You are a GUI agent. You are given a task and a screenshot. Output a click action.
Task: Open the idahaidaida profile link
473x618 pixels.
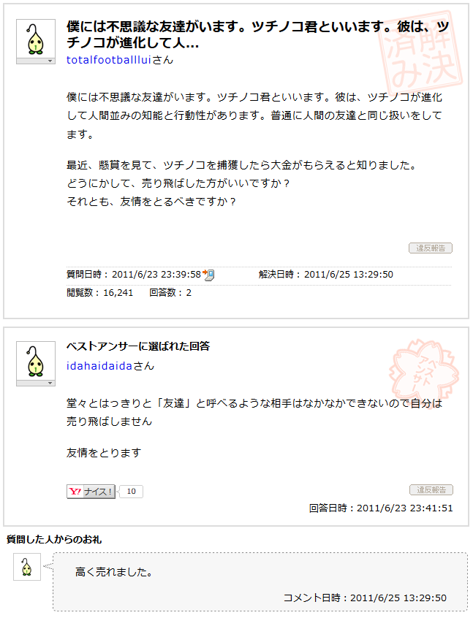coord(99,366)
